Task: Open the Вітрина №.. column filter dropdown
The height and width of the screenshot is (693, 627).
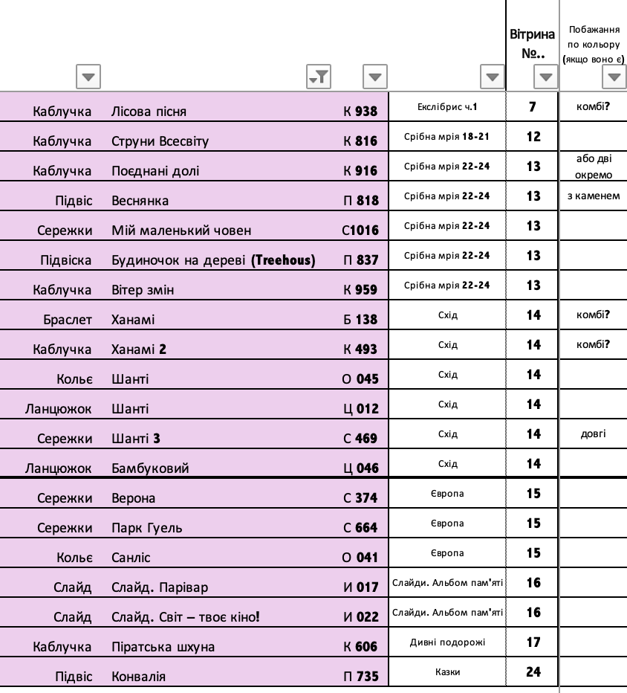Action: pos(546,77)
